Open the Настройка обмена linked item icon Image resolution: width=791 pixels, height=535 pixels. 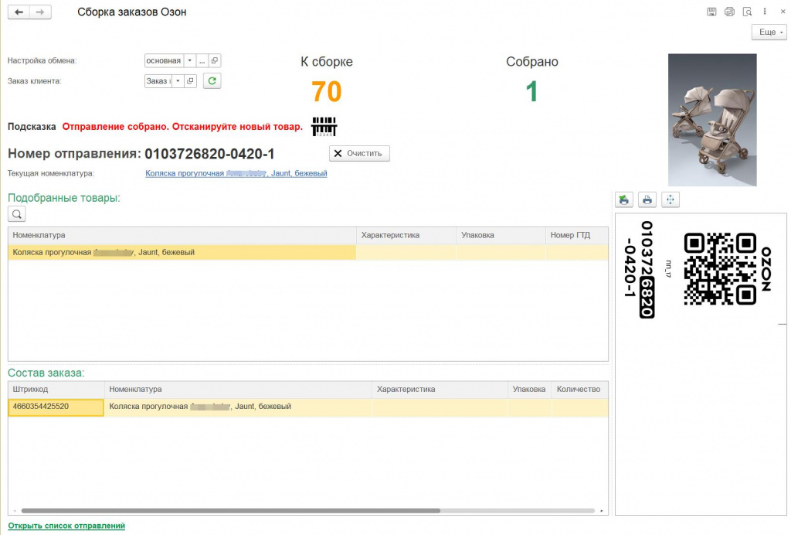(x=215, y=60)
